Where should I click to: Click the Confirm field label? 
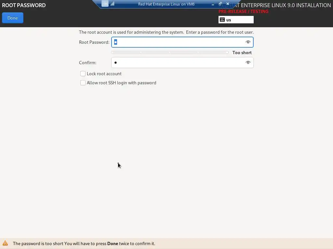pyautogui.click(x=88, y=63)
